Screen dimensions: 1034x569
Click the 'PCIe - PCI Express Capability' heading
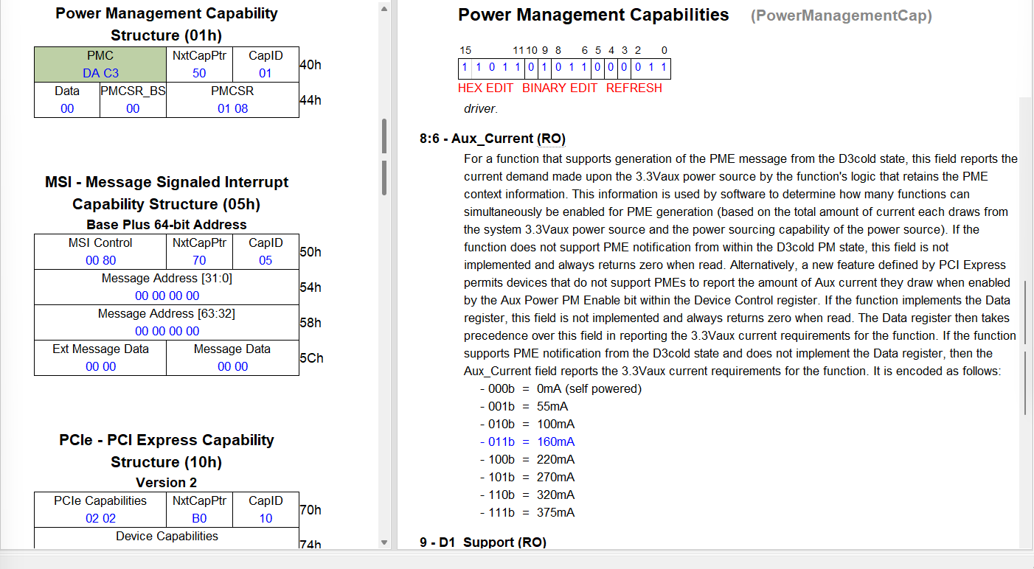click(167, 440)
